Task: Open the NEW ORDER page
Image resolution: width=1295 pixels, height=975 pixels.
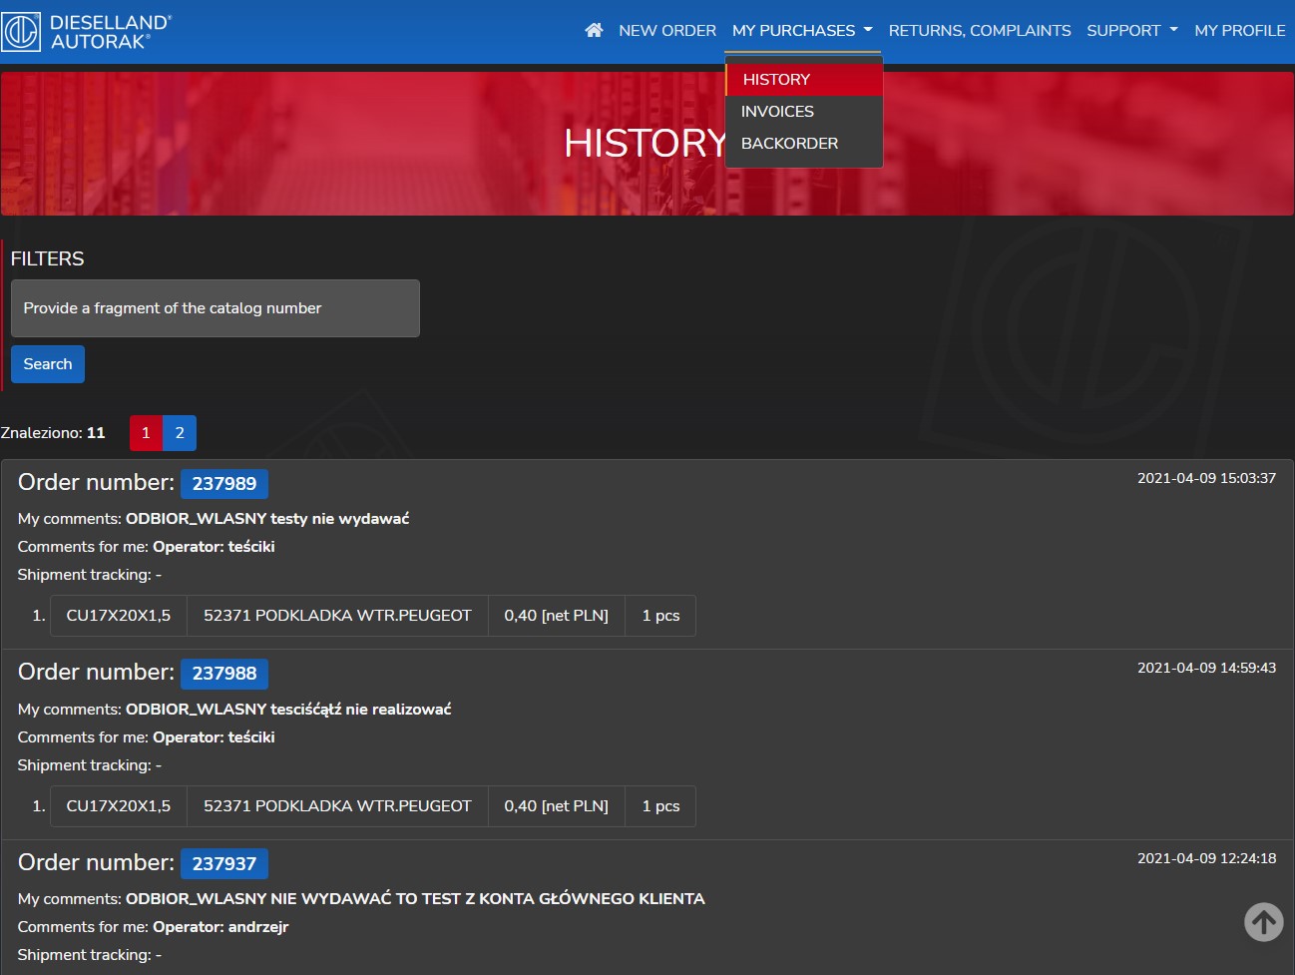Action: coord(667,31)
